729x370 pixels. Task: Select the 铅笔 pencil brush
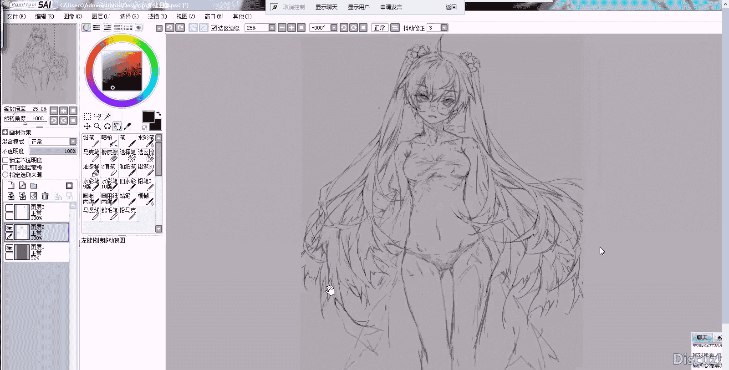tap(91, 141)
